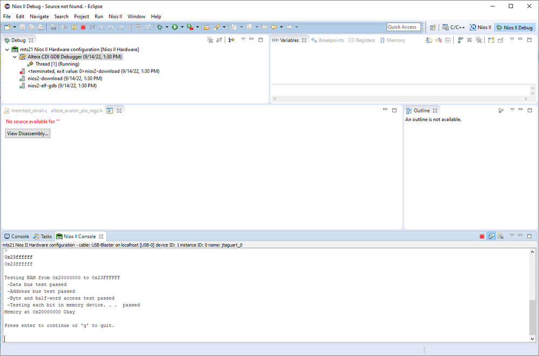Click the External Tools run icon
Screen dimensions: 539x356
(190, 27)
